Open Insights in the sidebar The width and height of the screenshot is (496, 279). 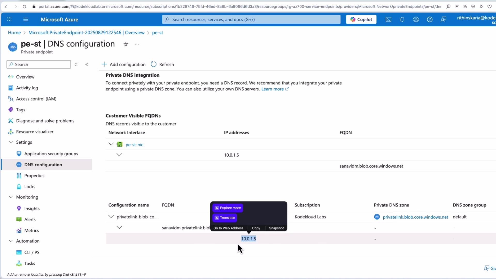pyautogui.click(x=32, y=208)
